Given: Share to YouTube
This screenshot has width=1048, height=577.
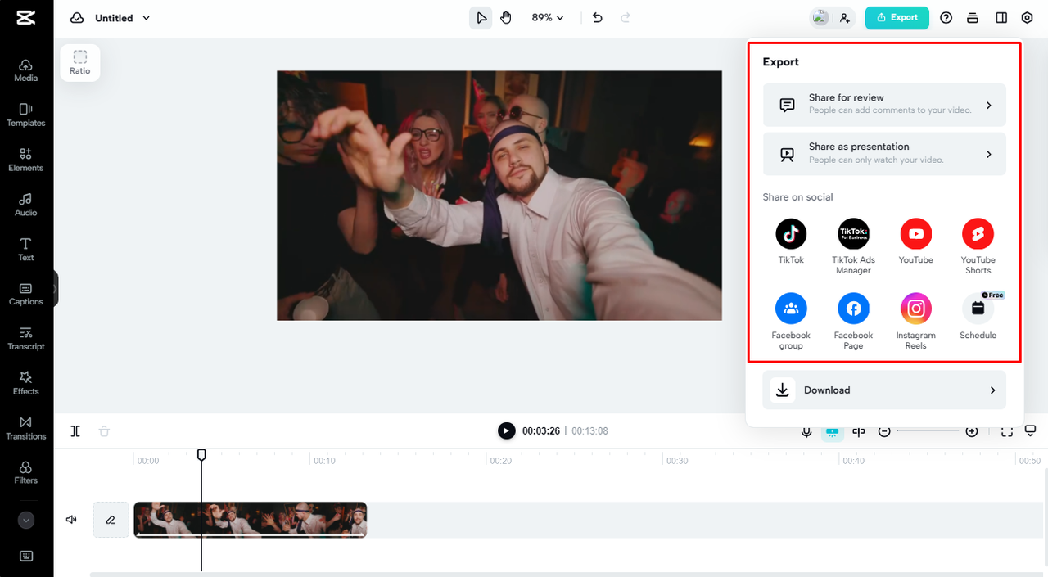Looking at the screenshot, I should click(915, 241).
